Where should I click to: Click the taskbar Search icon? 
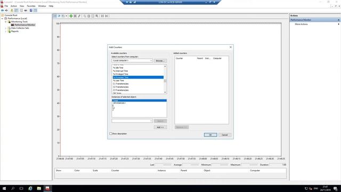click(13, 188)
